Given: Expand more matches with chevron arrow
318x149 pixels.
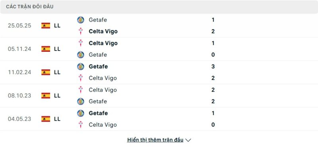Looking at the screenshot, I should (x=188, y=140).
